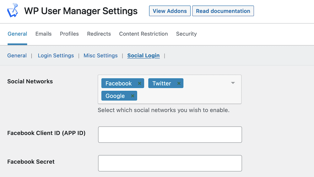
Task: Focus the Facebook Secret input field
Action: [x=170, y=163]
